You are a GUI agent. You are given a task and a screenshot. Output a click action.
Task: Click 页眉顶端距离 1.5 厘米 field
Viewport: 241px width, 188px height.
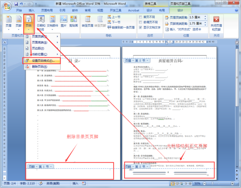pos(196,17)
